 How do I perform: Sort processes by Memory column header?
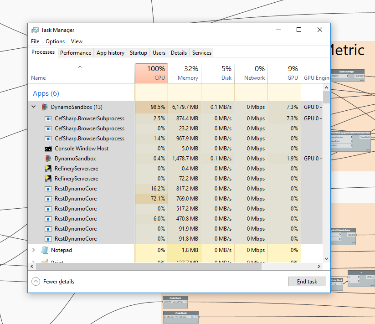[x=185, y=73]
